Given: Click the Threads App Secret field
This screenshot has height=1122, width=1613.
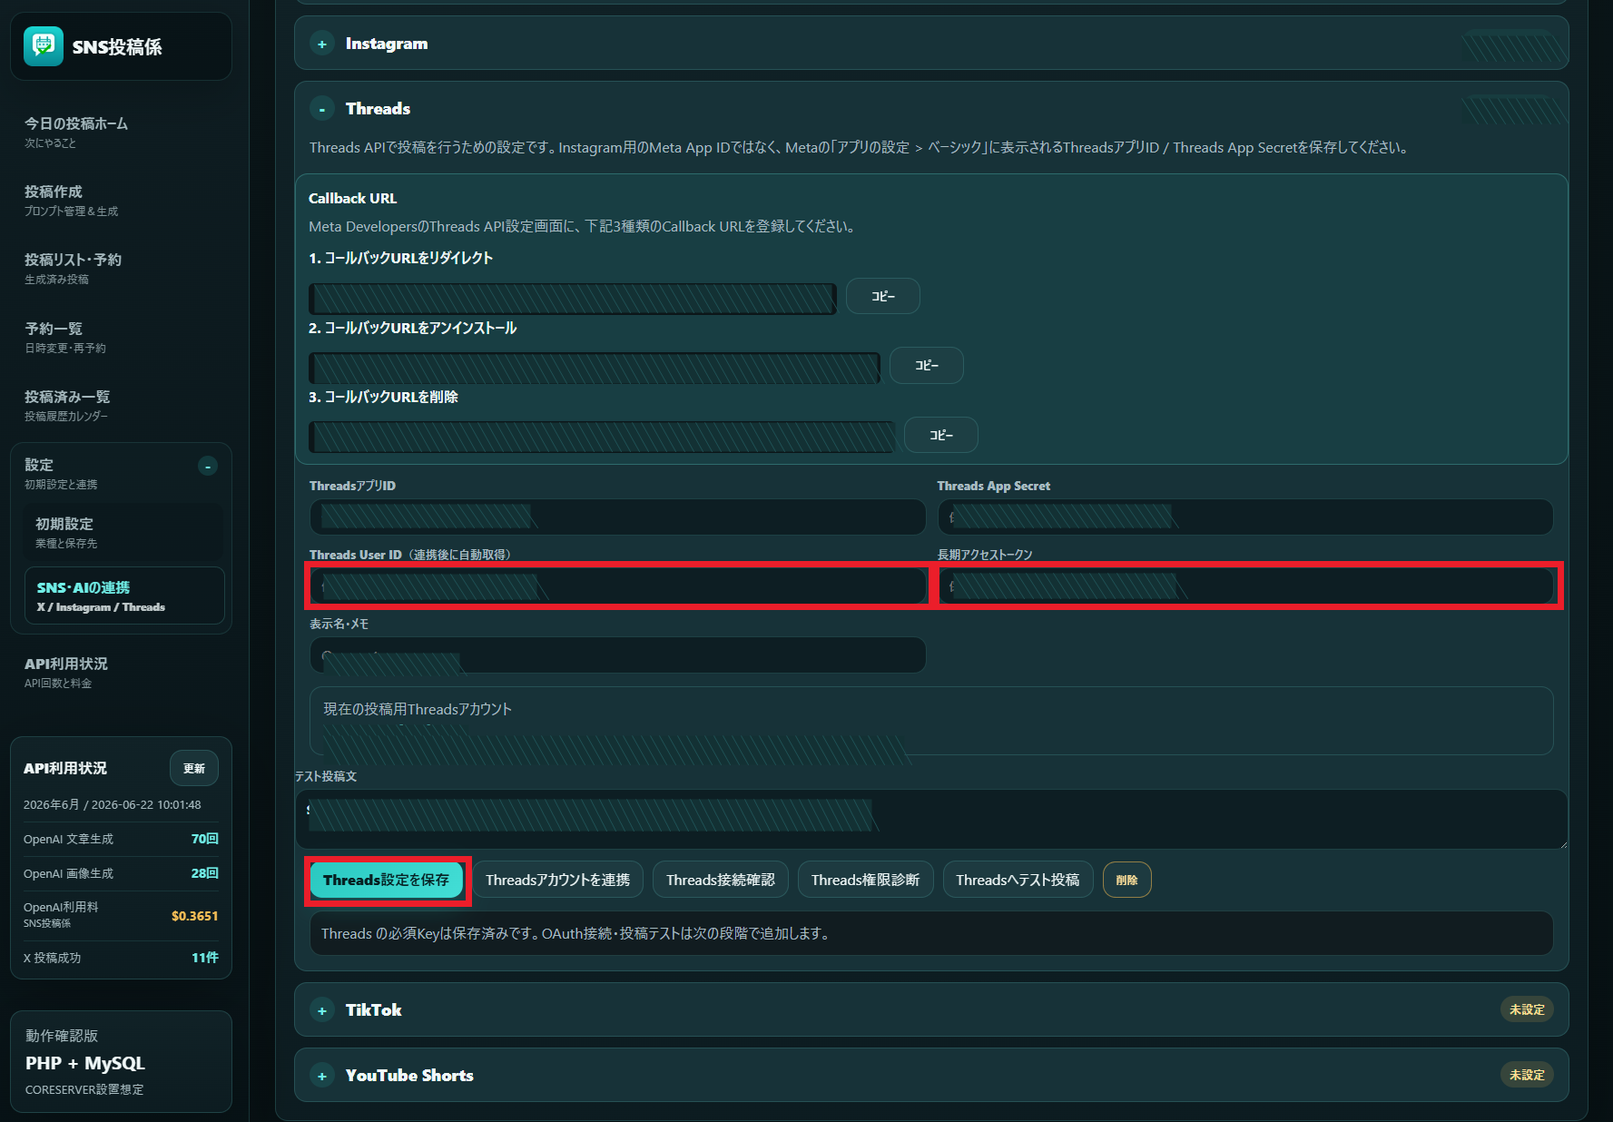Looking at the screenshot, I should 1245,517.
